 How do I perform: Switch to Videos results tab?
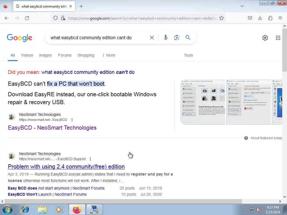pyautogui.click(x=27, y=55)
